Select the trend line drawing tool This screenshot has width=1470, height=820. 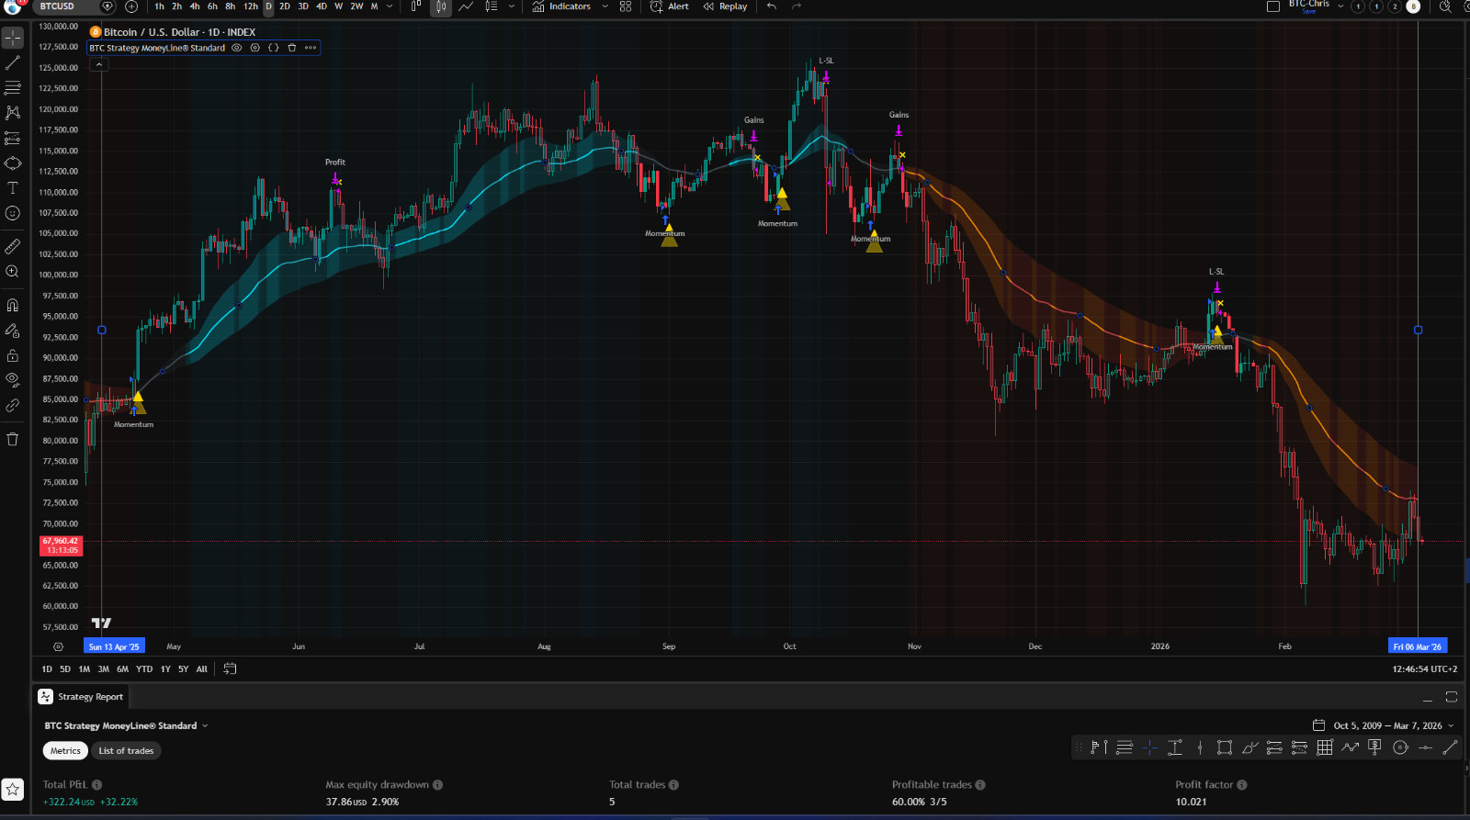pos(13,63)
